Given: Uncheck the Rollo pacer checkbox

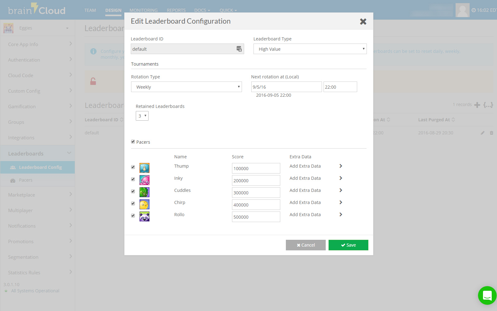Looking at the screenshot, I should (x=133, y=216).
